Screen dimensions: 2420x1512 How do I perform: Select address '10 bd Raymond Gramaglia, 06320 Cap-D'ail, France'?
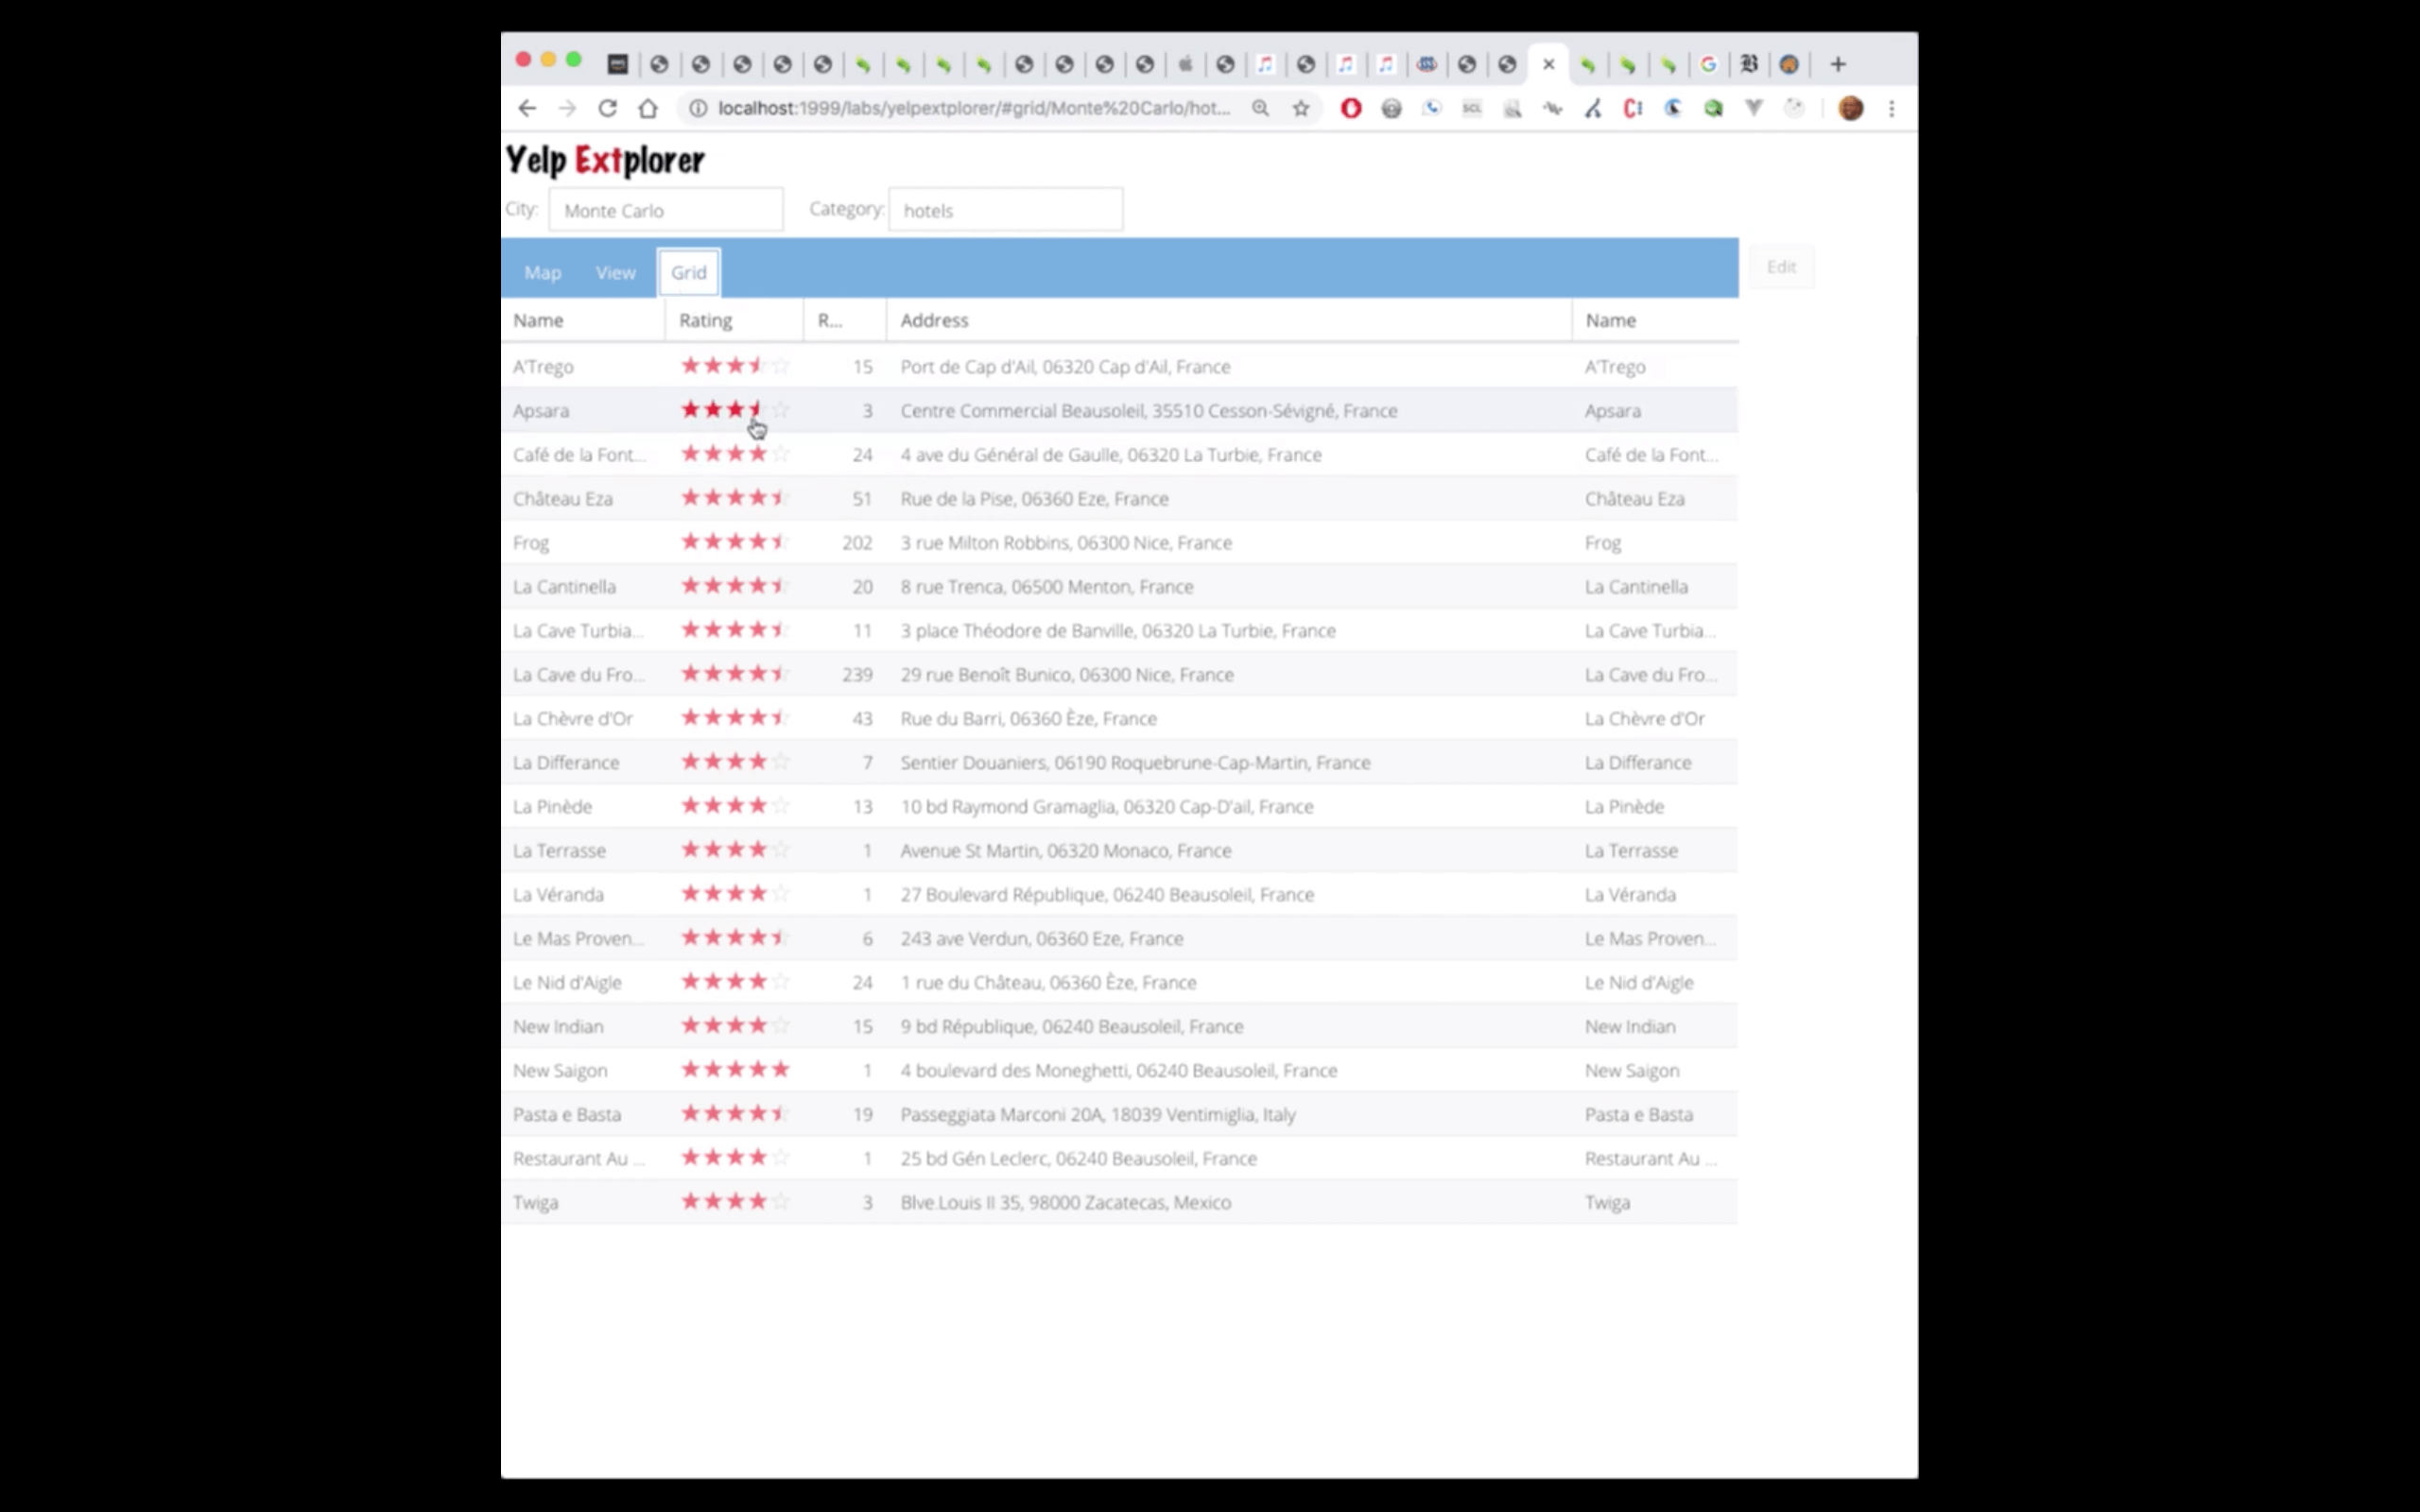(1107, 807)
